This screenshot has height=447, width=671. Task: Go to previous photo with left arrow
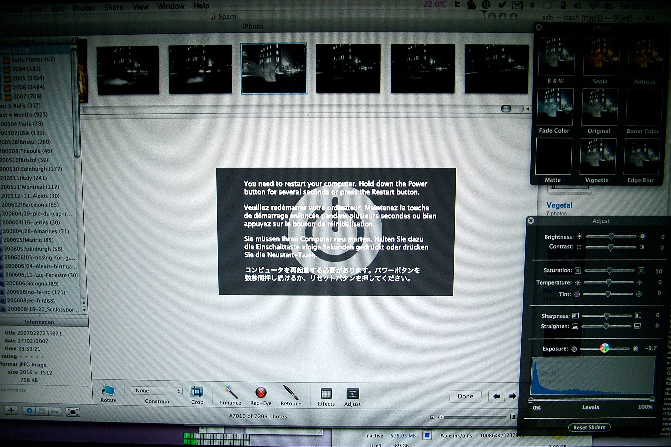[x=497, y=396]
